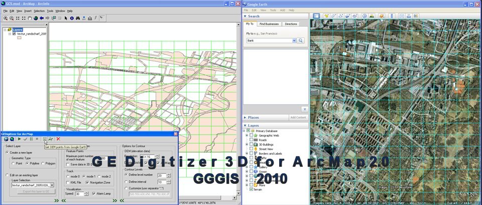Click the first globe icon in GEDigitizer toolbar
Screen dimensions: 482x205
point(6,140)
